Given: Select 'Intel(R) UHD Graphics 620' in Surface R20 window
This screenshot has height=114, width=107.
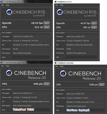Looking at the screenshot, I should pos(76,106).
